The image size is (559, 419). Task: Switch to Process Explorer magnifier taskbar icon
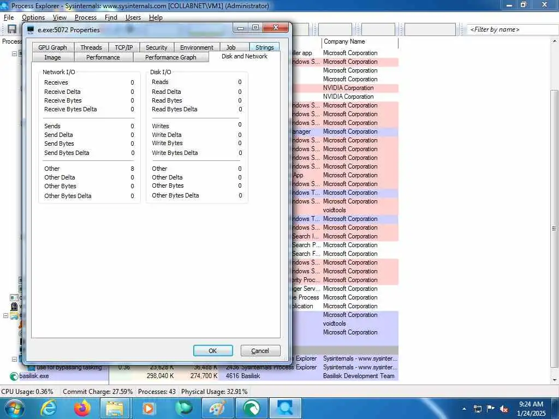click(x=285, y=408)
